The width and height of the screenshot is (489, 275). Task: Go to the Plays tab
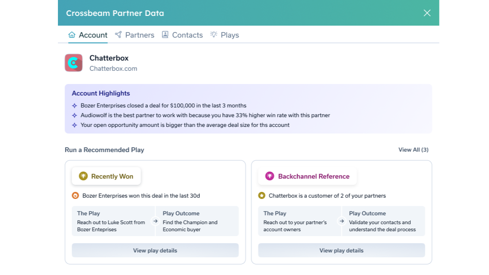225,35
